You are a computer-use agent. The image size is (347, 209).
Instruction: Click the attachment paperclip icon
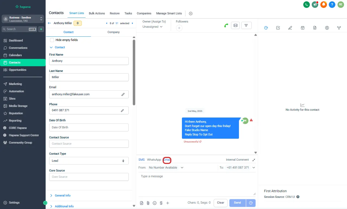148,203
